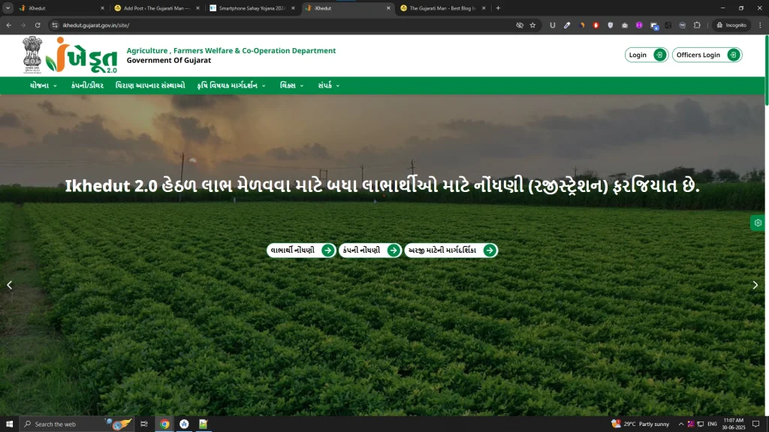Click the color picker eyedropper extension
Viewport: 769px width, 432px height.
[567, 25]
